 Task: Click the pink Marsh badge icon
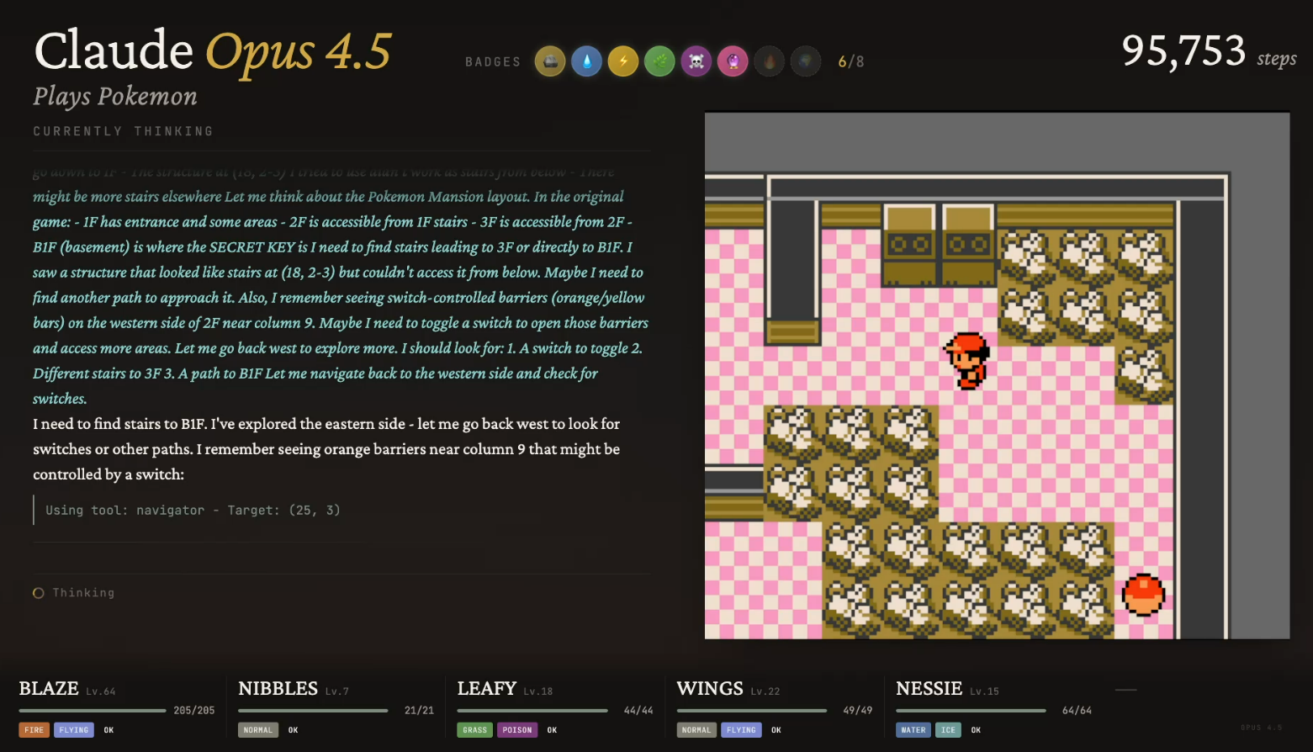pos(733,61)
